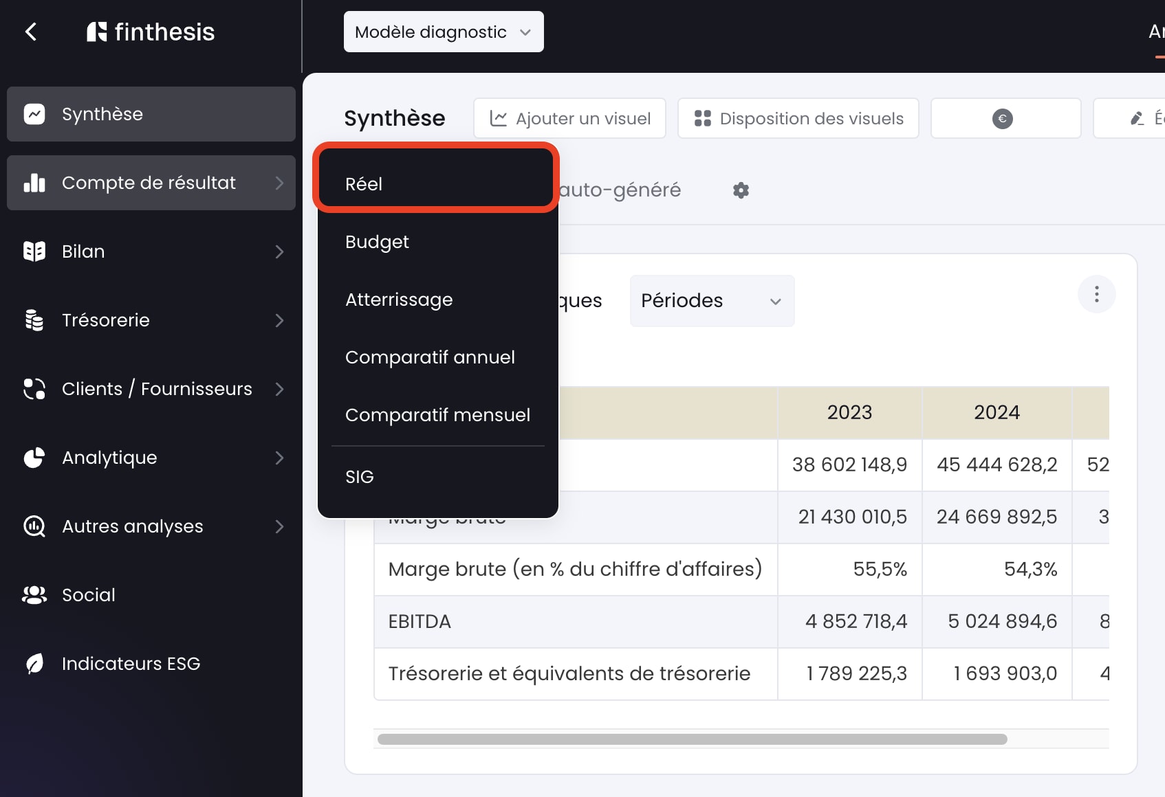Click the Synthèse page title
The image size is (1165, 797).
[395, 118]
